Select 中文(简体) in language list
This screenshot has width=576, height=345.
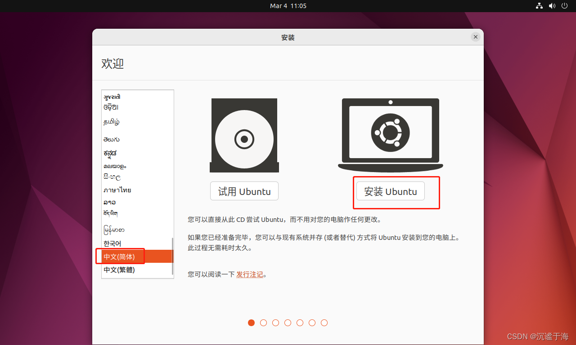pos(137,257)
